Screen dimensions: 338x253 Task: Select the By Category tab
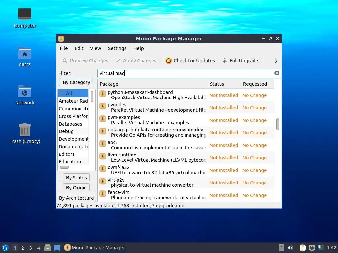pyautogui.click(x=77, y=82)
